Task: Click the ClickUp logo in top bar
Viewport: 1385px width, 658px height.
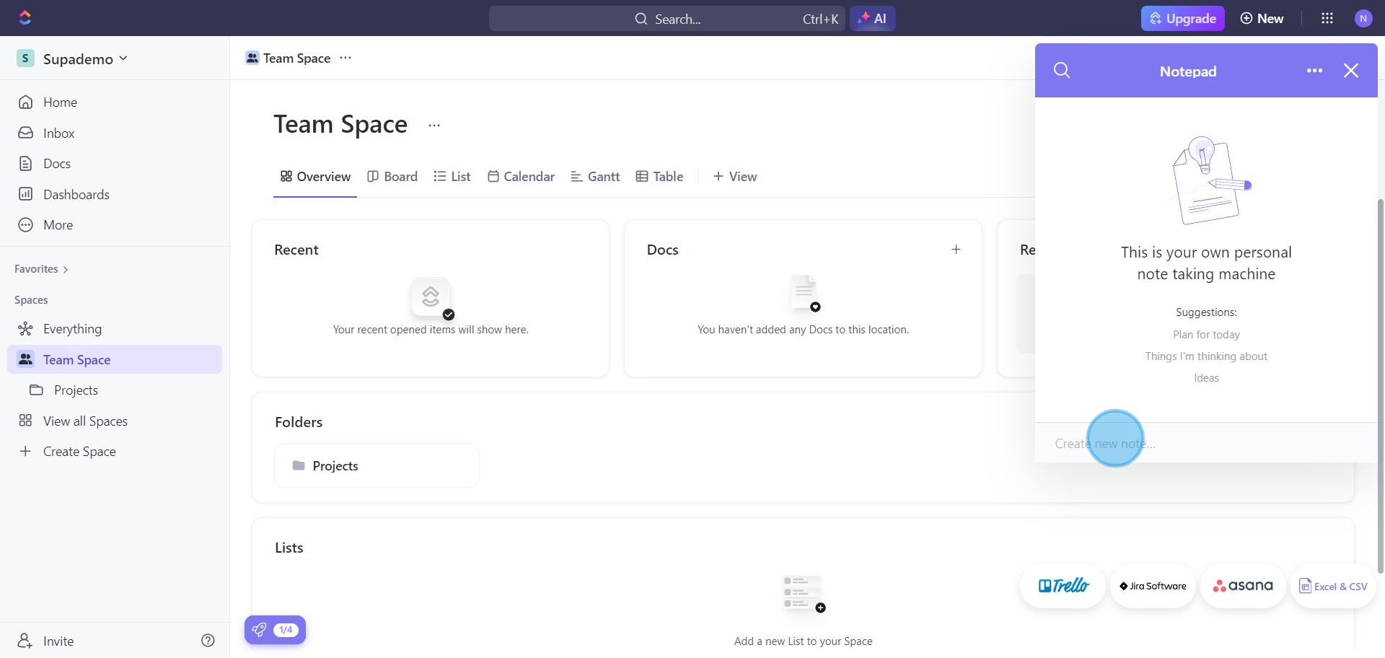Action: click(x=25, y=17)
